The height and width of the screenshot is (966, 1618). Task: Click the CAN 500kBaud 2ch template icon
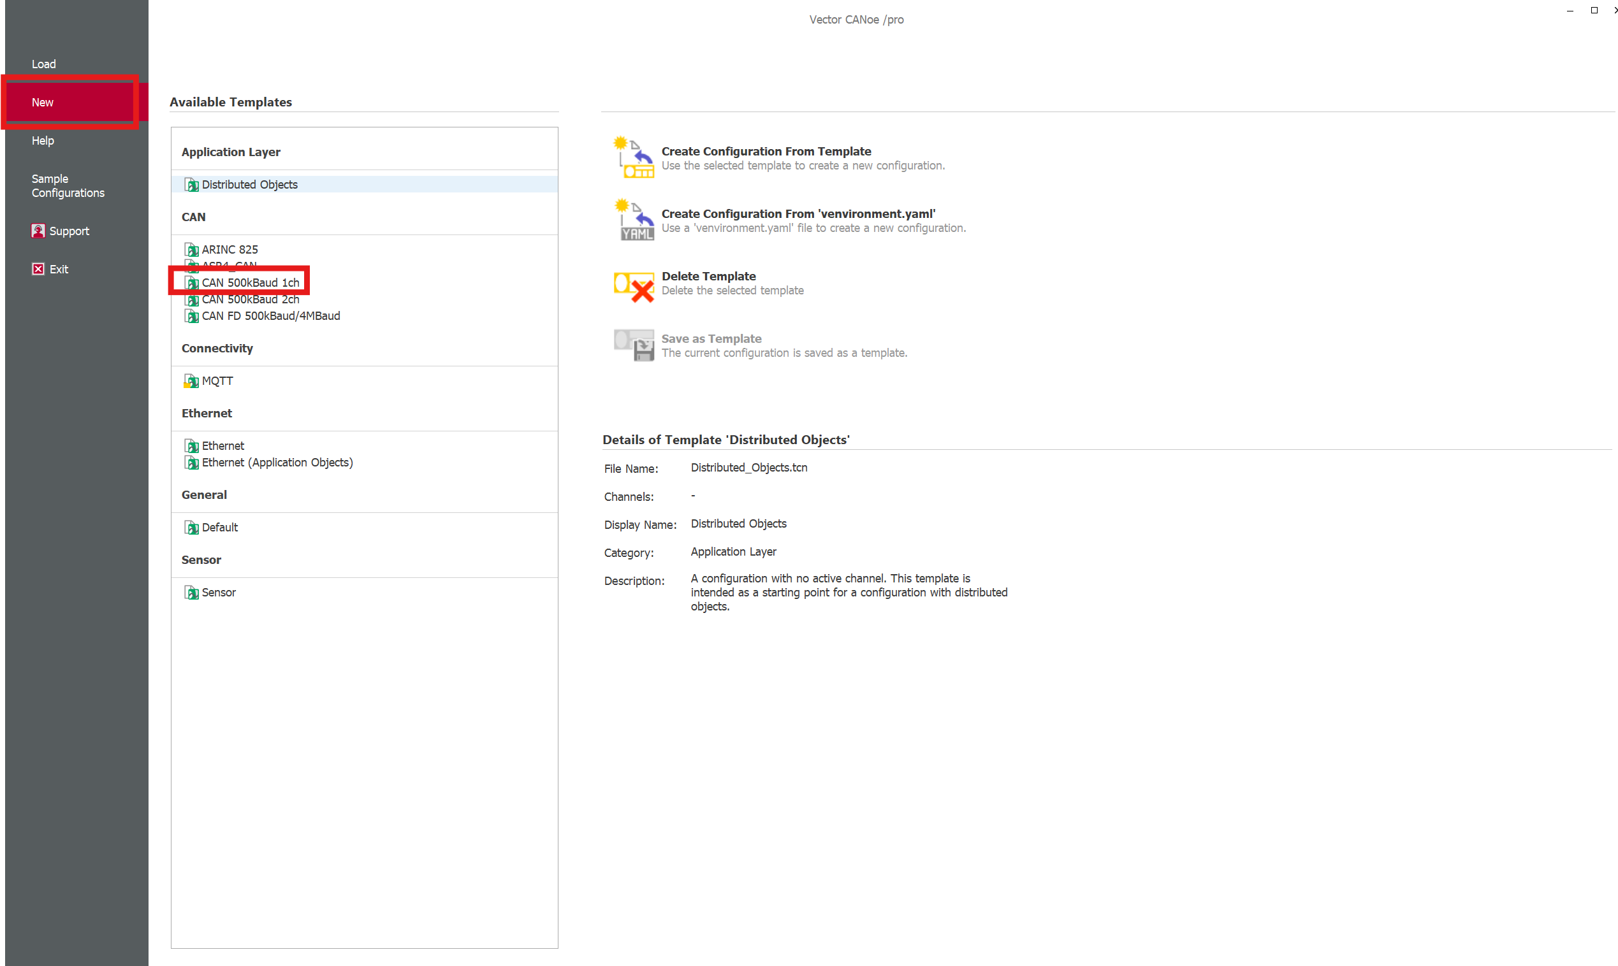191,299
